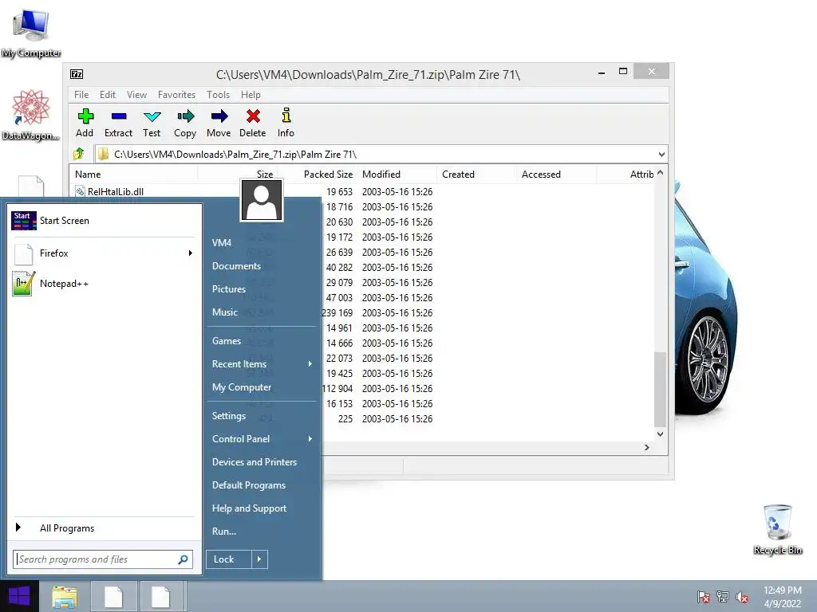The height and width of the screenshot is (612, 817).
Task: Click the Search programs and files field
Action: pyautogui.click(x=103, y=559)
